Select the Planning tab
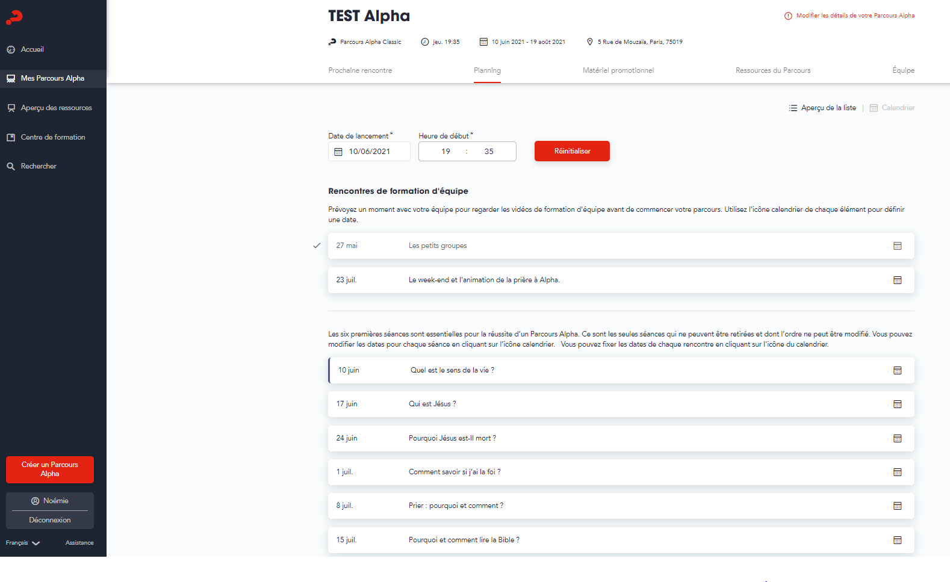This screenshot has height=582, width=950. (487, 70)
